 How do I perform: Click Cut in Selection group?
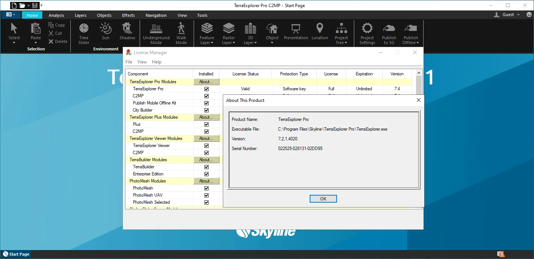(x=55, y=33)
